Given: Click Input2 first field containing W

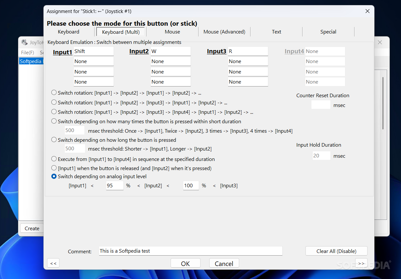Looking at the screenshot, I should [171, 51].
